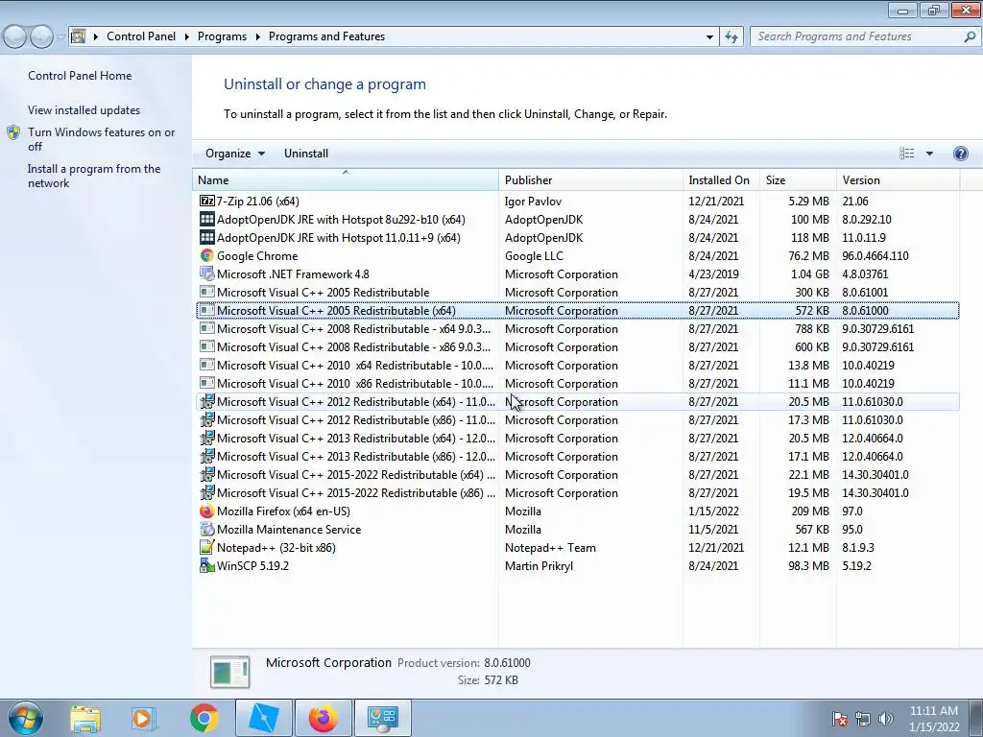Select Microsoft Visual C++ 2010 x64 Redistributable
Image resolution: width=983 pixels, height=737 pixels.
577,365
